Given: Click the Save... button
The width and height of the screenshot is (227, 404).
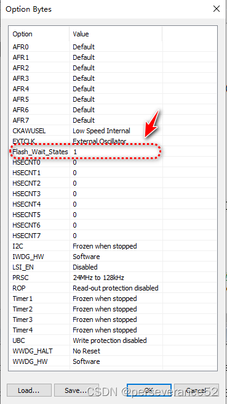Looking at the screenshot, I should pos(76,390).
